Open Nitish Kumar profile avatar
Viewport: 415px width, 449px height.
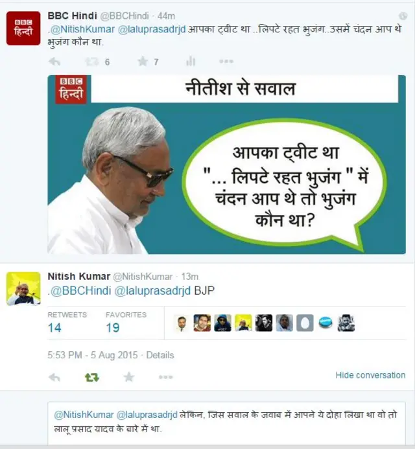click(23, 289)
